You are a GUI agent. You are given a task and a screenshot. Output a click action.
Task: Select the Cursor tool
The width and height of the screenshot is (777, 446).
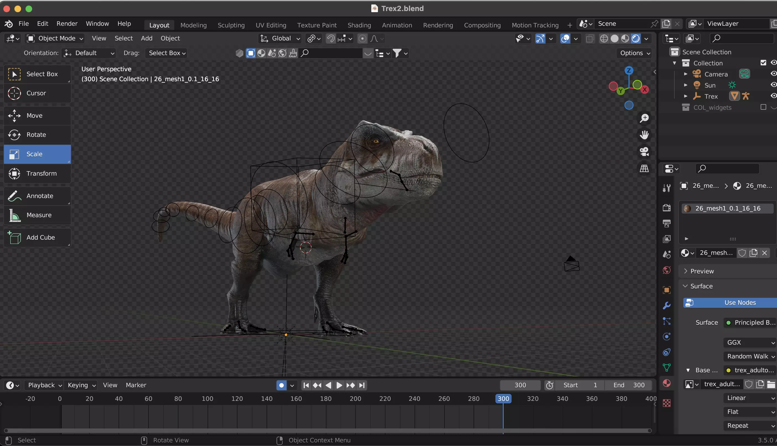point(37,93)
